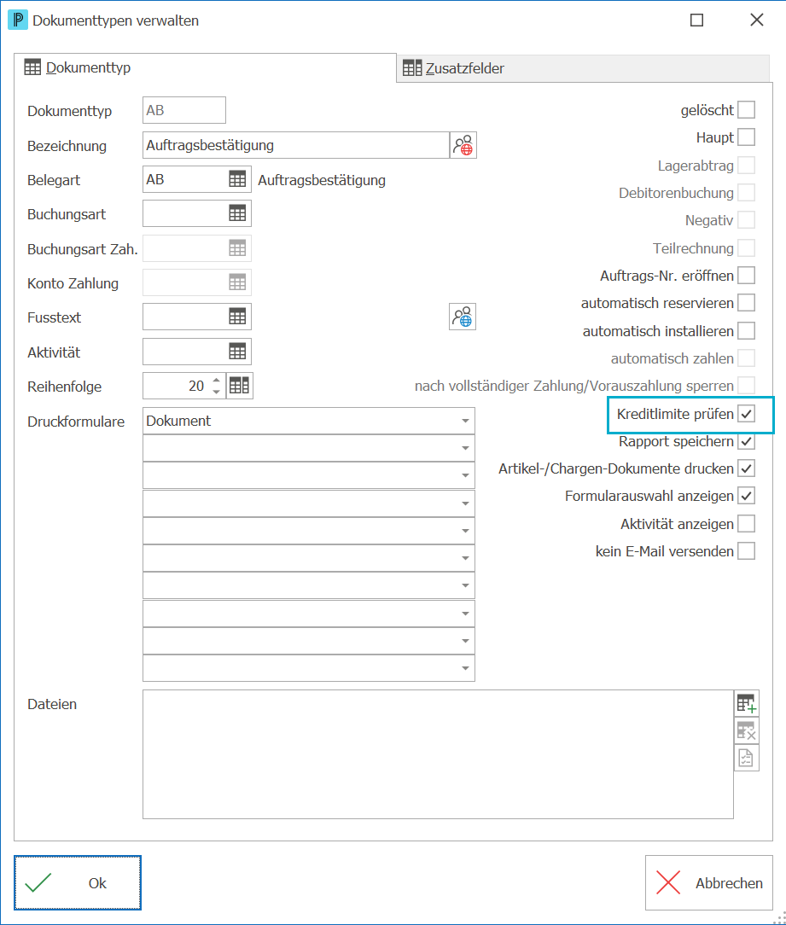Click document checklist icon beside Dateien
786x925 pixels.
click(747, 758)
